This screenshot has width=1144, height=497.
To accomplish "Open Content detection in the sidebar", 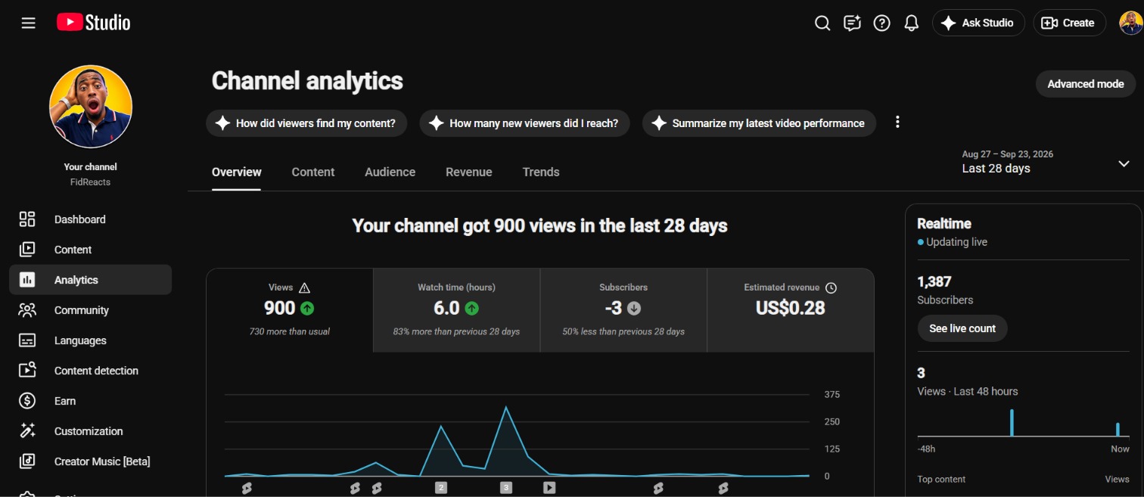I will pos(91,371).
